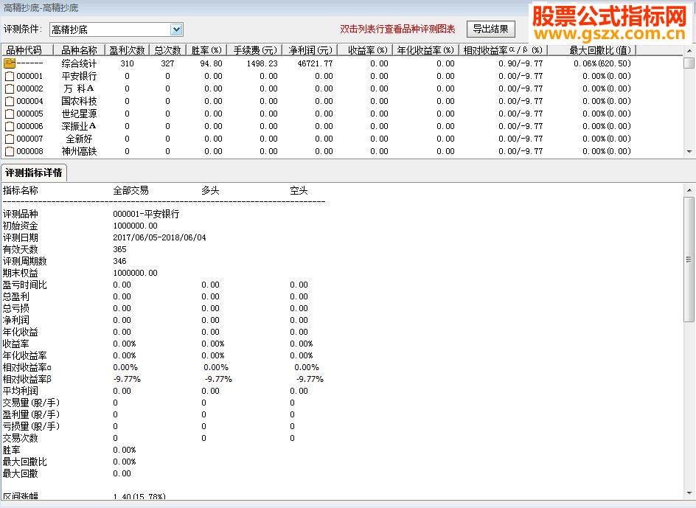Sort by the 年化收益率(%) column header
696x508 pixels.
tap(425, 50)
